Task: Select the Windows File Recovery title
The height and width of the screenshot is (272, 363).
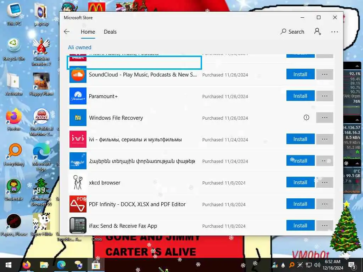Action: pyautogui.click(x=116, y=118)
